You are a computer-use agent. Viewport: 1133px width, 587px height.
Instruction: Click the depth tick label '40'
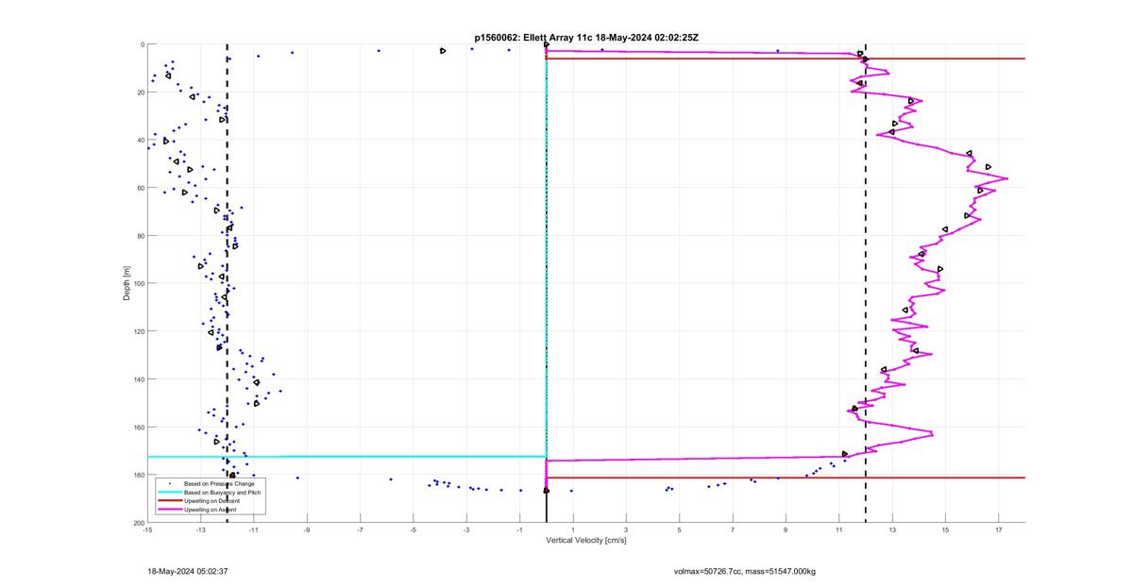pyautogui.click(x=140, y=140)
